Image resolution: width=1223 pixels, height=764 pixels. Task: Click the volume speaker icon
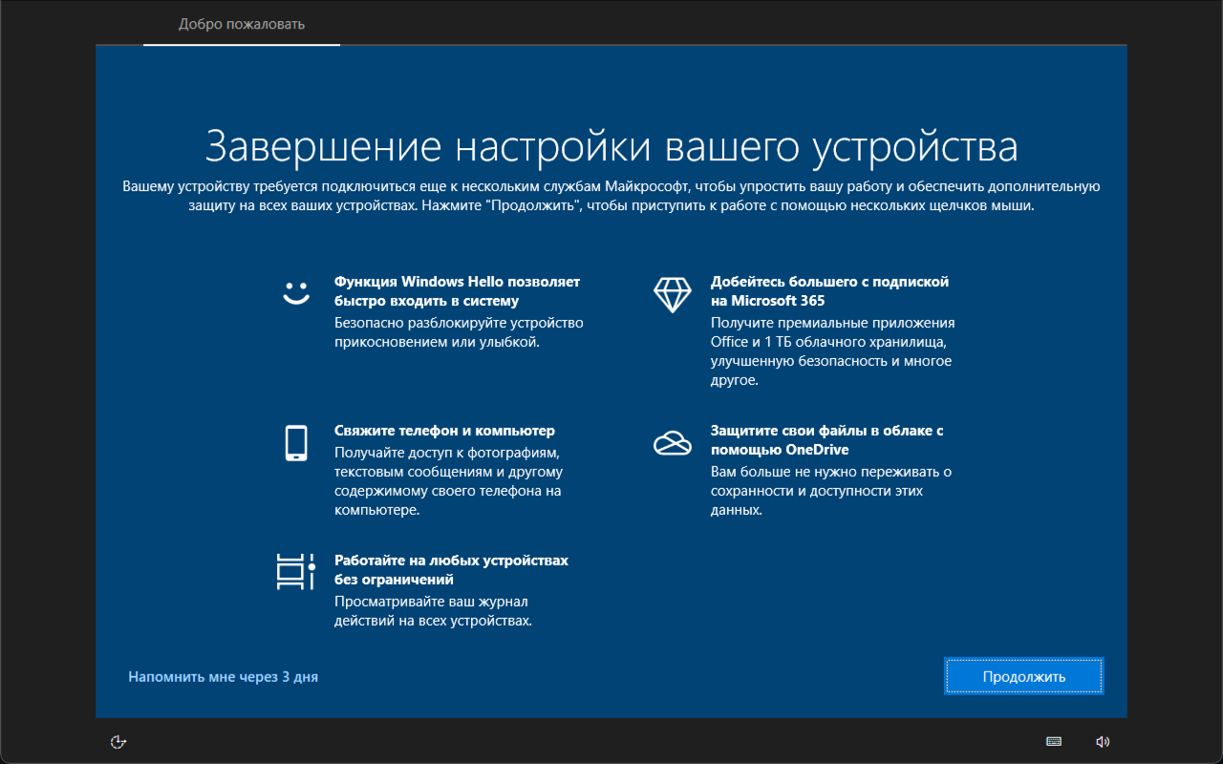pyautogui.click(x=1103, y=741)
